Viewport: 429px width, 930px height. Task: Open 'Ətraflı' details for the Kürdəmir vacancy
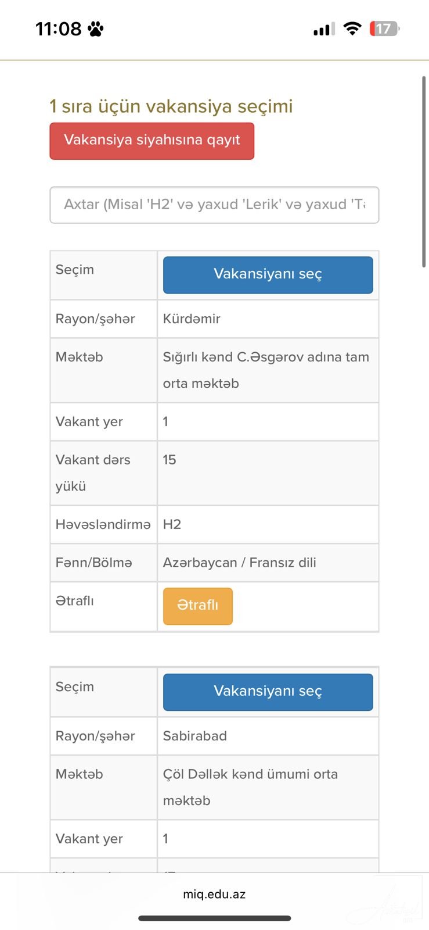(x=197, y=606)
